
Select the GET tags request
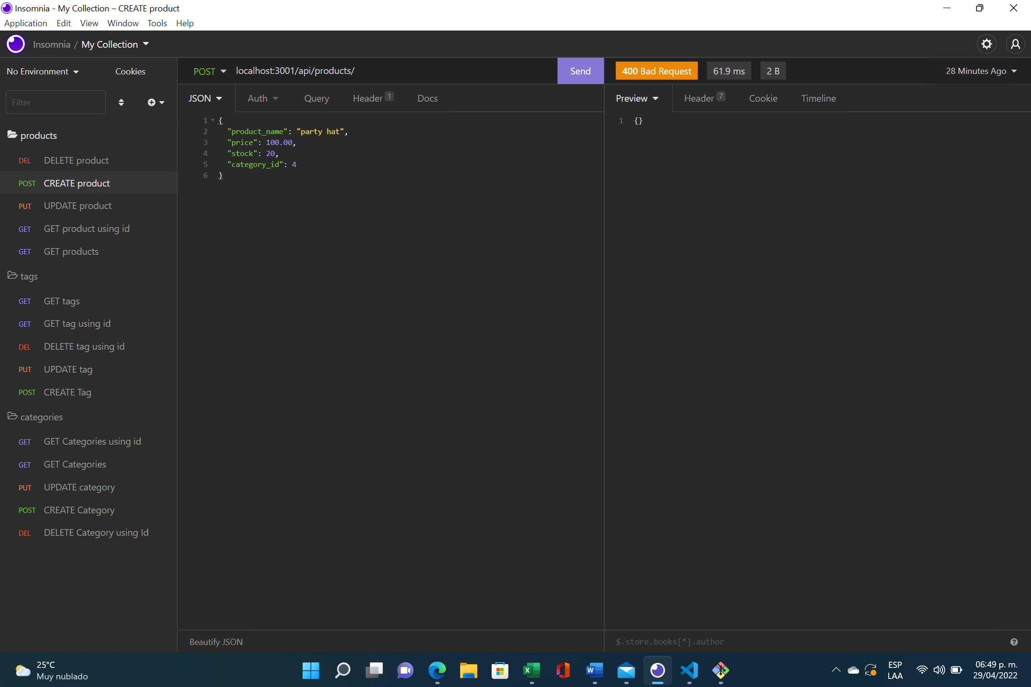click(x=89, y=301)
